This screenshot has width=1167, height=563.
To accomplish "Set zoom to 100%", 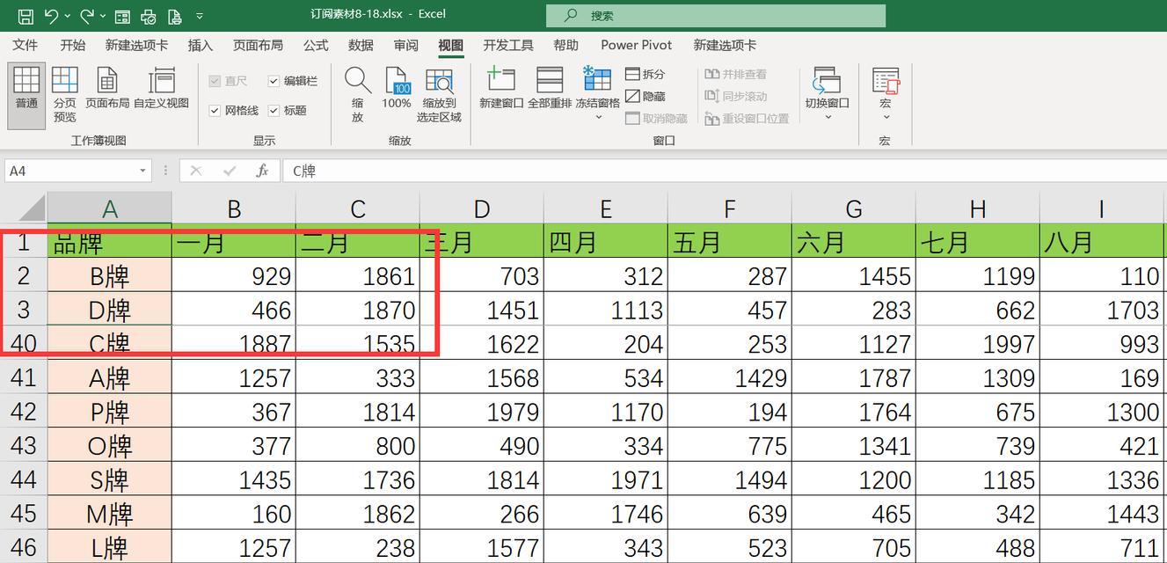I will 397,88.
